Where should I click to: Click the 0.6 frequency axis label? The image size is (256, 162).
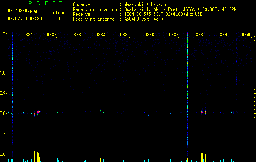coord(4,154)
